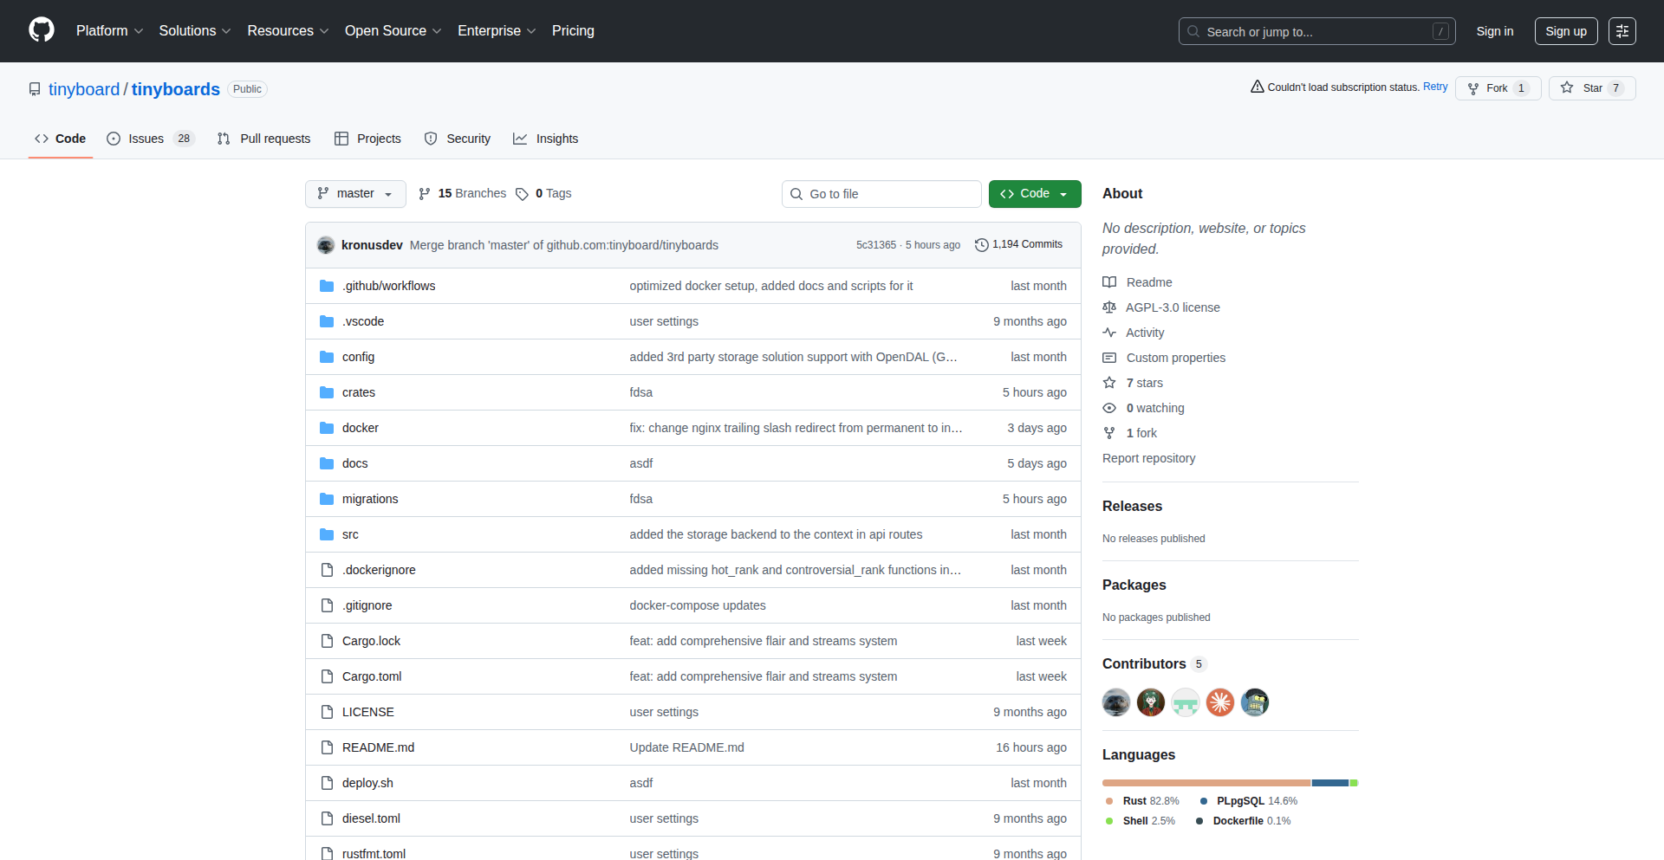The width and height of the screenshot is (1664, 860).
Task: Open the 'Update README.md' commit message
Action: (686, 747)
